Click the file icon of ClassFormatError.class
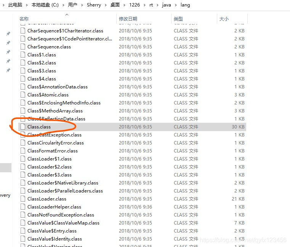Screen dimensions: 290x247 point(23,151)
